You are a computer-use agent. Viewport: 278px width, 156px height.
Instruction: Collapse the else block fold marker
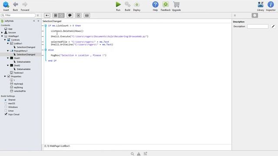tap(46, 50)
